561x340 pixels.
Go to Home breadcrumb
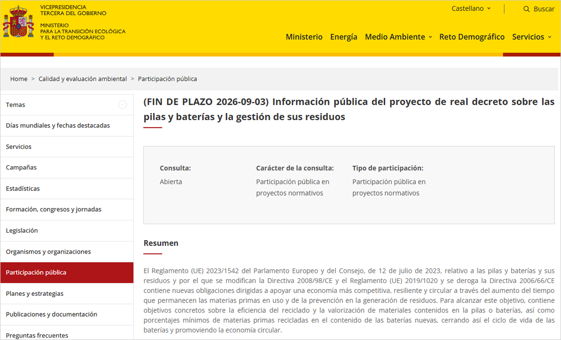pos(19,79)
